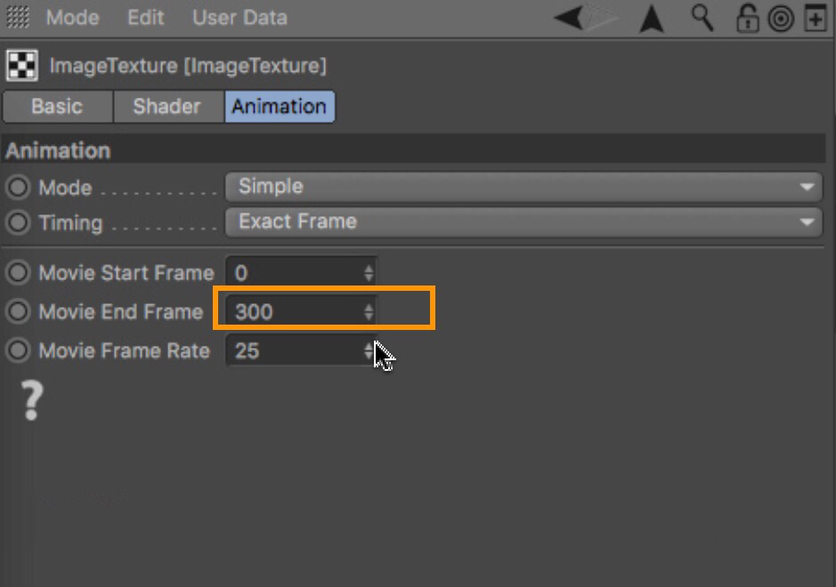Click the up arrow navigation icon

click(652, 19)
